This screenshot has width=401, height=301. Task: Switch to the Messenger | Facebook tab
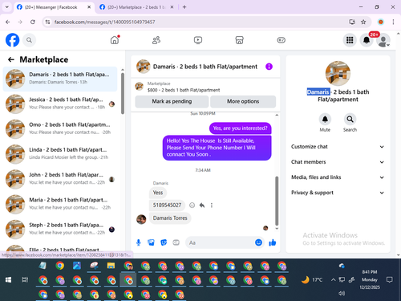(x=51, y=7)
